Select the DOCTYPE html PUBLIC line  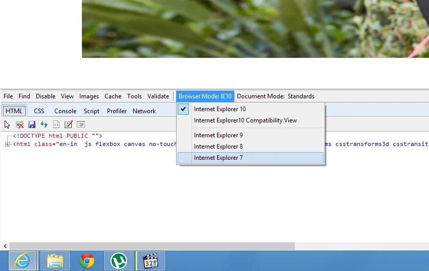[57, 136]
